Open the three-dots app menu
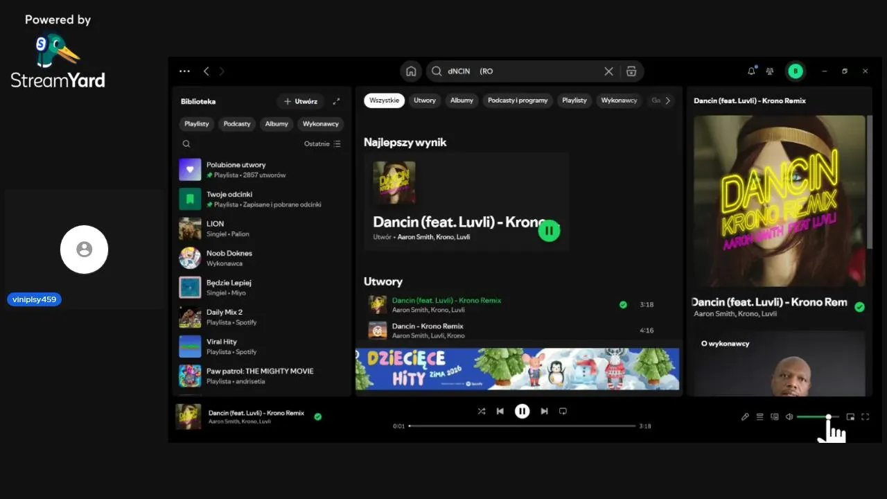Viewport: 887px width, 499px height. (184, 71)
